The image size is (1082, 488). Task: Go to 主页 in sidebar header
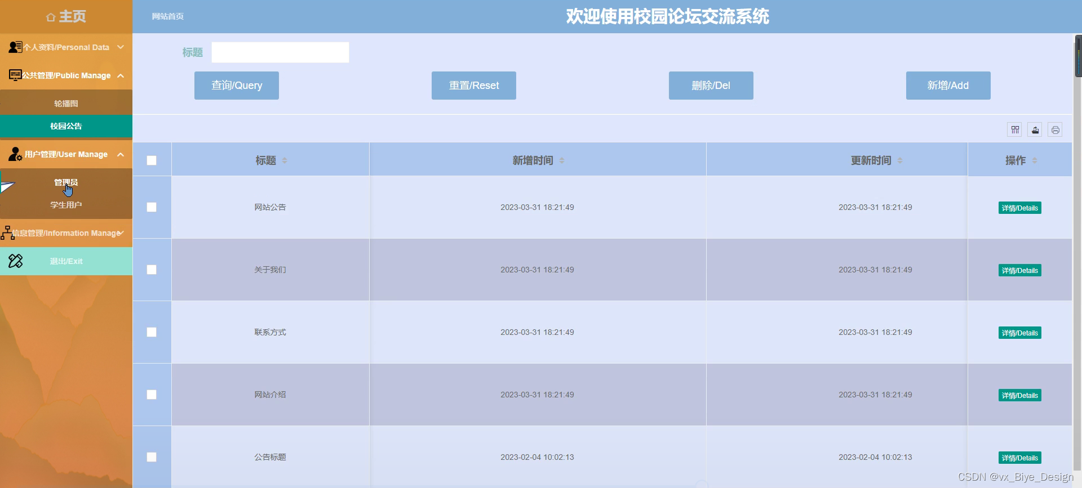(x=66, y=16)
